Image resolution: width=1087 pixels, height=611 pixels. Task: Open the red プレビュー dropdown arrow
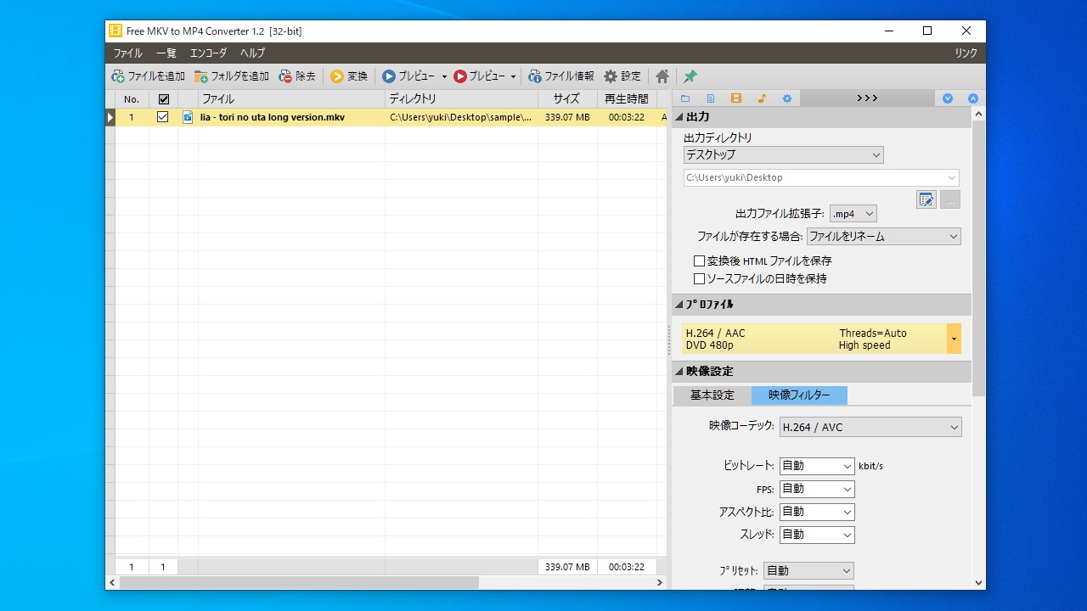[x=514, y=76]
